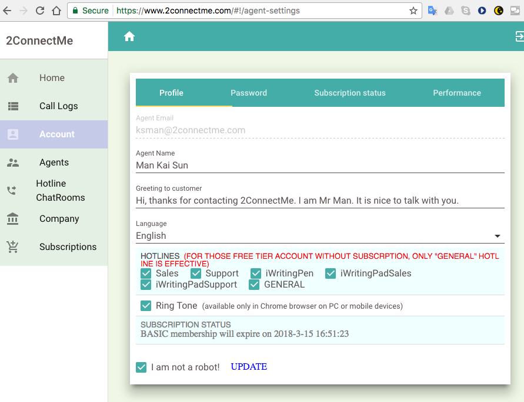Select Account in the sidebar
The height and width of the screenshot is (402, 524).
coord(54,134)
